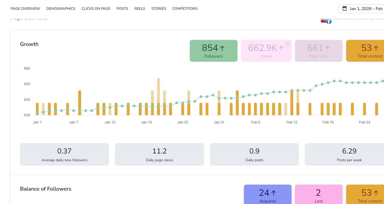Switch to the Demographics tab
This screenshot has width=384, height=204.
click(61, 9)
